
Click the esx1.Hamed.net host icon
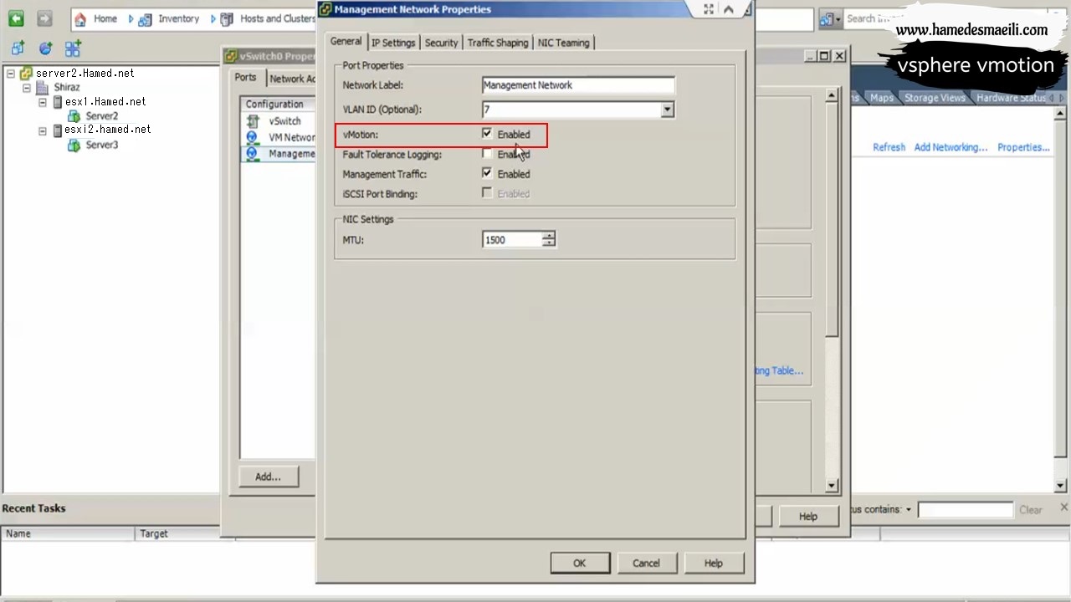(58, 102)
